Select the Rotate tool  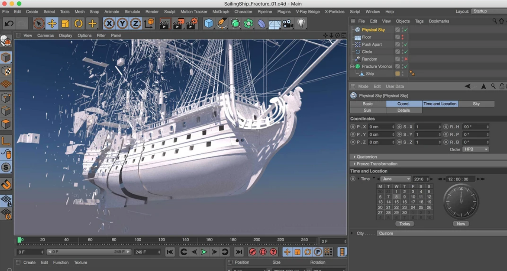click(x=79, y=24)
